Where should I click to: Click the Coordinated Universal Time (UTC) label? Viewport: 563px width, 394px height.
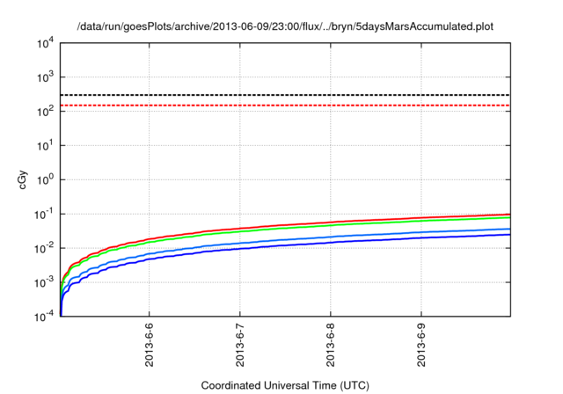[285, 385]
